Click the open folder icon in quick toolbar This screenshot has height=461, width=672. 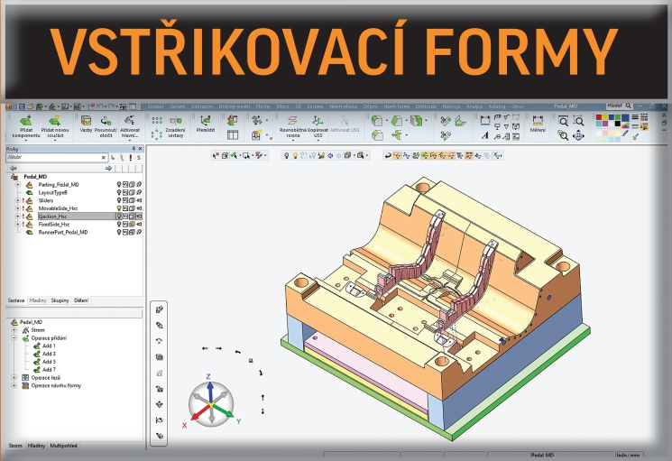coord(31,106)
